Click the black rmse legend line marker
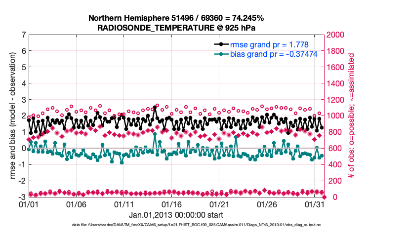410x232 pixels. (x=221, y=44)
